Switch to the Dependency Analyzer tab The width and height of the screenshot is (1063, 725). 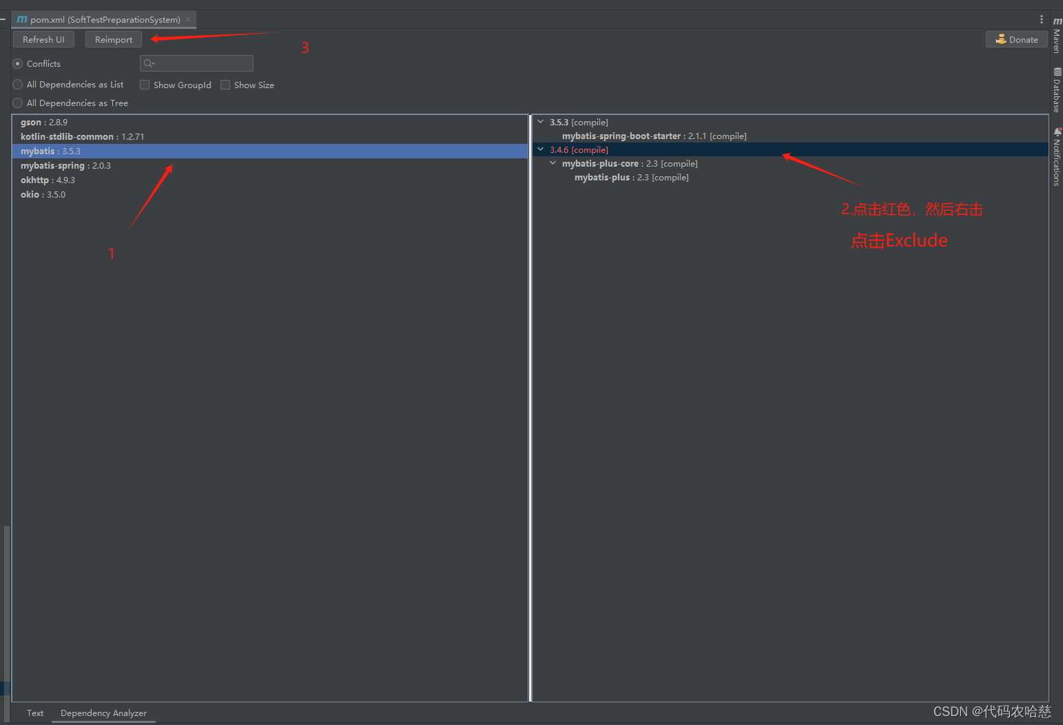(x=103, y=713)
